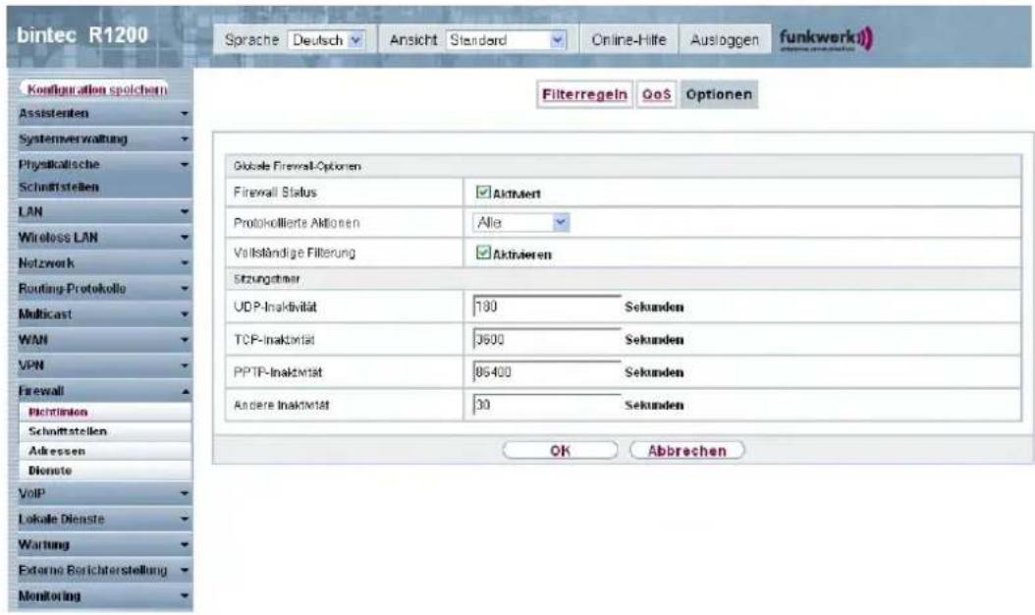1035x615 pixels.
Task: Click the TCP-Inaktivität seconds field
Action: click(547, 340)
